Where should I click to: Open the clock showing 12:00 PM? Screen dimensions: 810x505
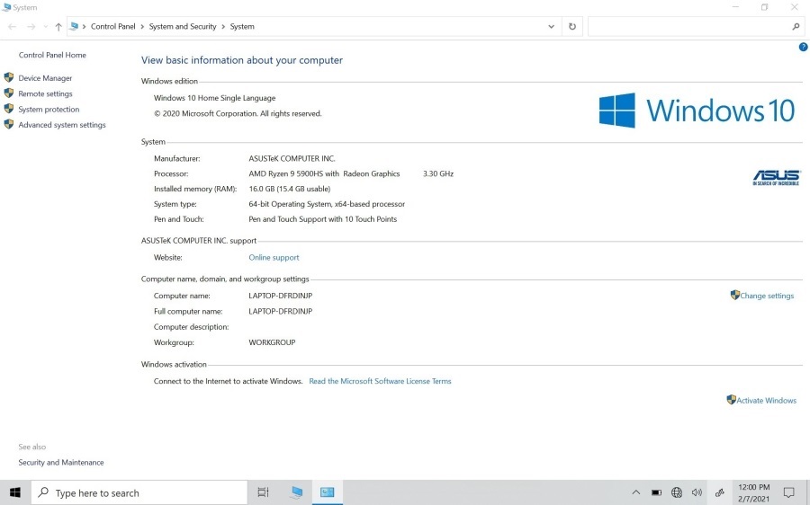pyautogui.click(x=753, y=492)
